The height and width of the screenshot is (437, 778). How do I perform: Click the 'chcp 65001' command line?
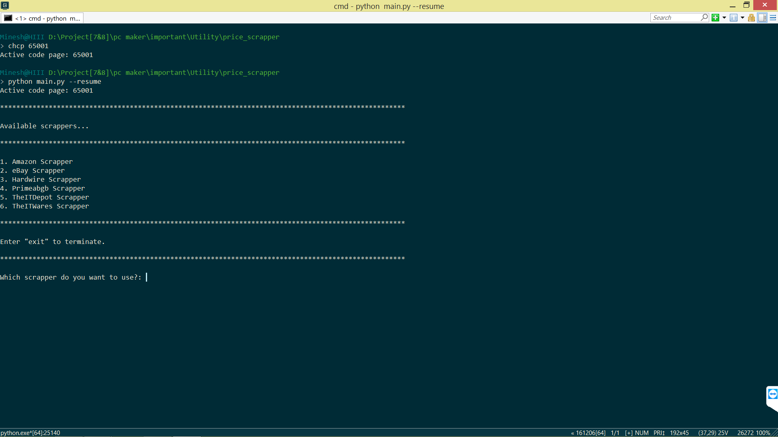28,46
